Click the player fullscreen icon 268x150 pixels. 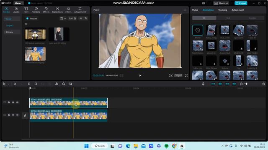pyautogui.click(x=186, y=75)
